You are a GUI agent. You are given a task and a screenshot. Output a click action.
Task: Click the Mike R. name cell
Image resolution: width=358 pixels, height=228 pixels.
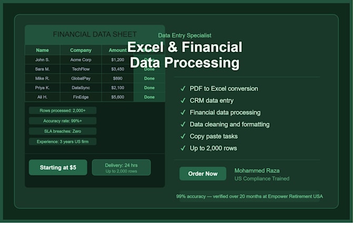click(x=43, y=79)
